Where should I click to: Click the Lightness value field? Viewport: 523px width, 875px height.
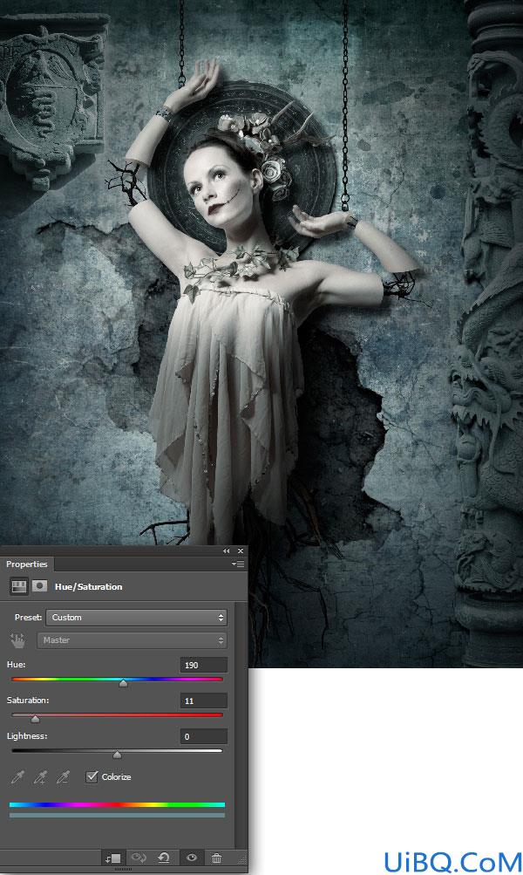[203, 736]
